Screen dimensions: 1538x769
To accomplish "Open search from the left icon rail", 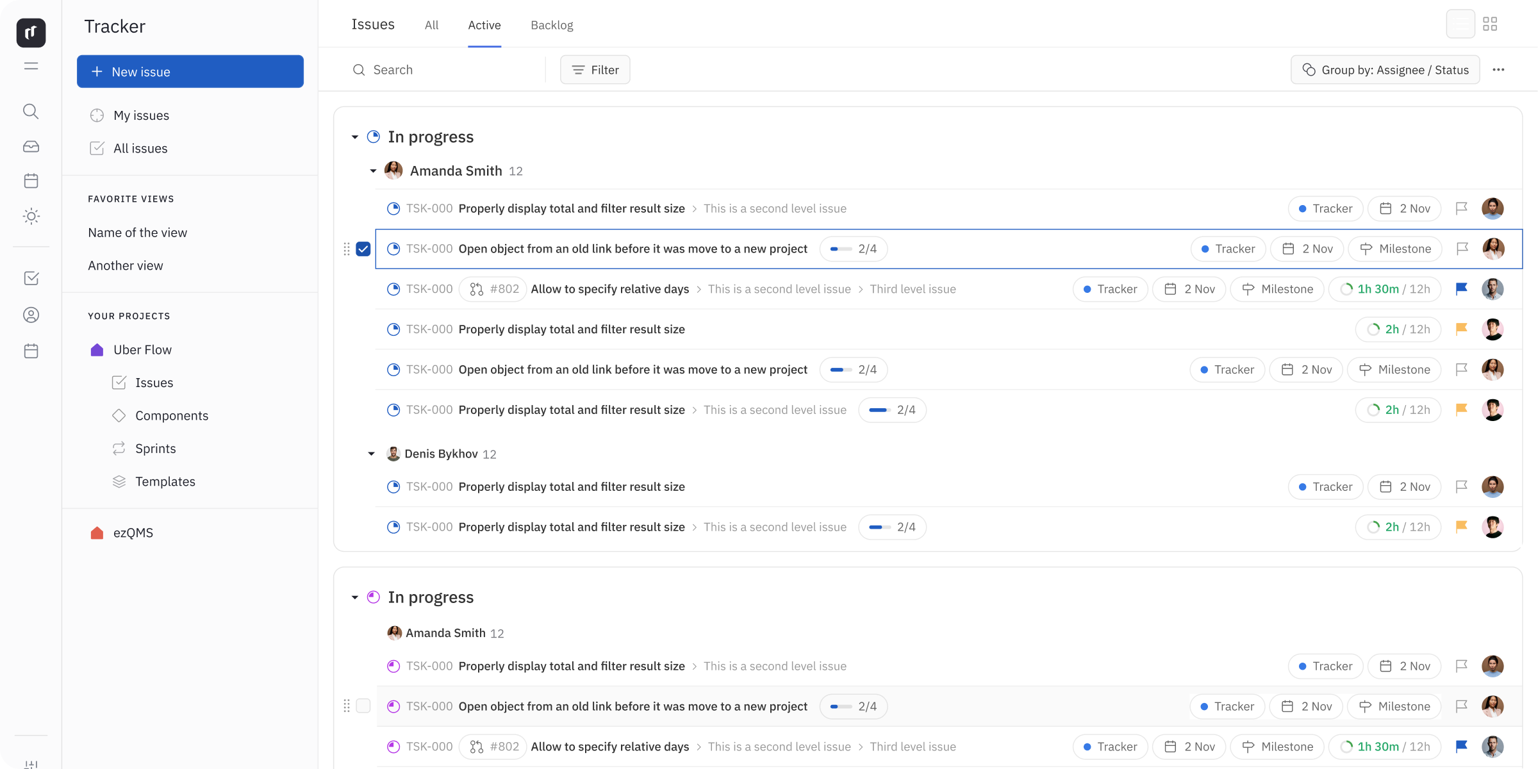I will [31, 112].
